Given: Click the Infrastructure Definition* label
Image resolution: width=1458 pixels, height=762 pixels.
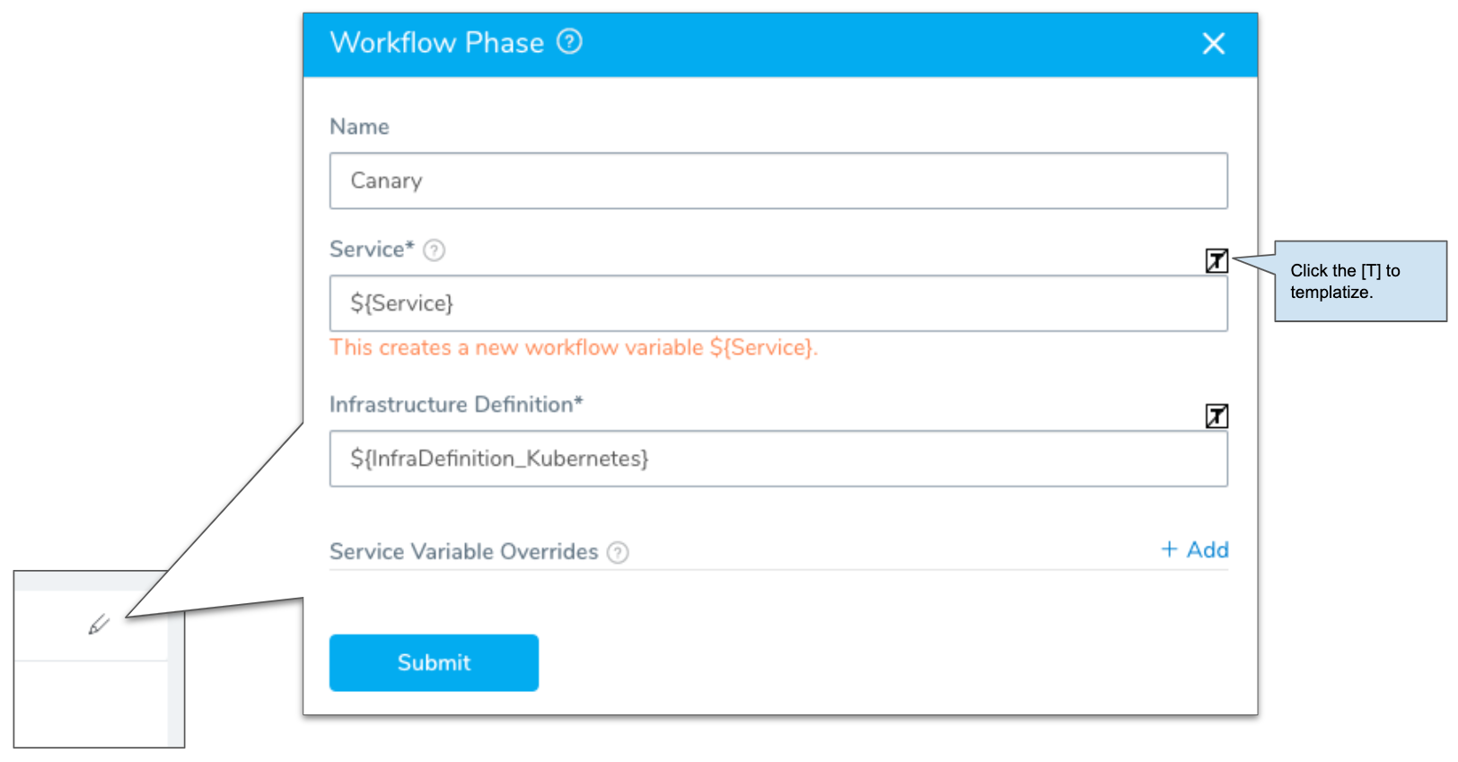Looking at the screenshot, I should point(456,405).
